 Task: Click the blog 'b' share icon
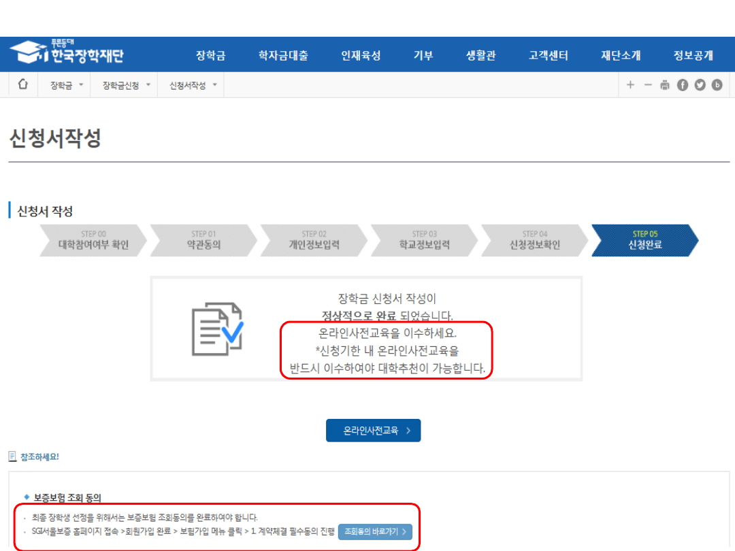click(717, 85)
